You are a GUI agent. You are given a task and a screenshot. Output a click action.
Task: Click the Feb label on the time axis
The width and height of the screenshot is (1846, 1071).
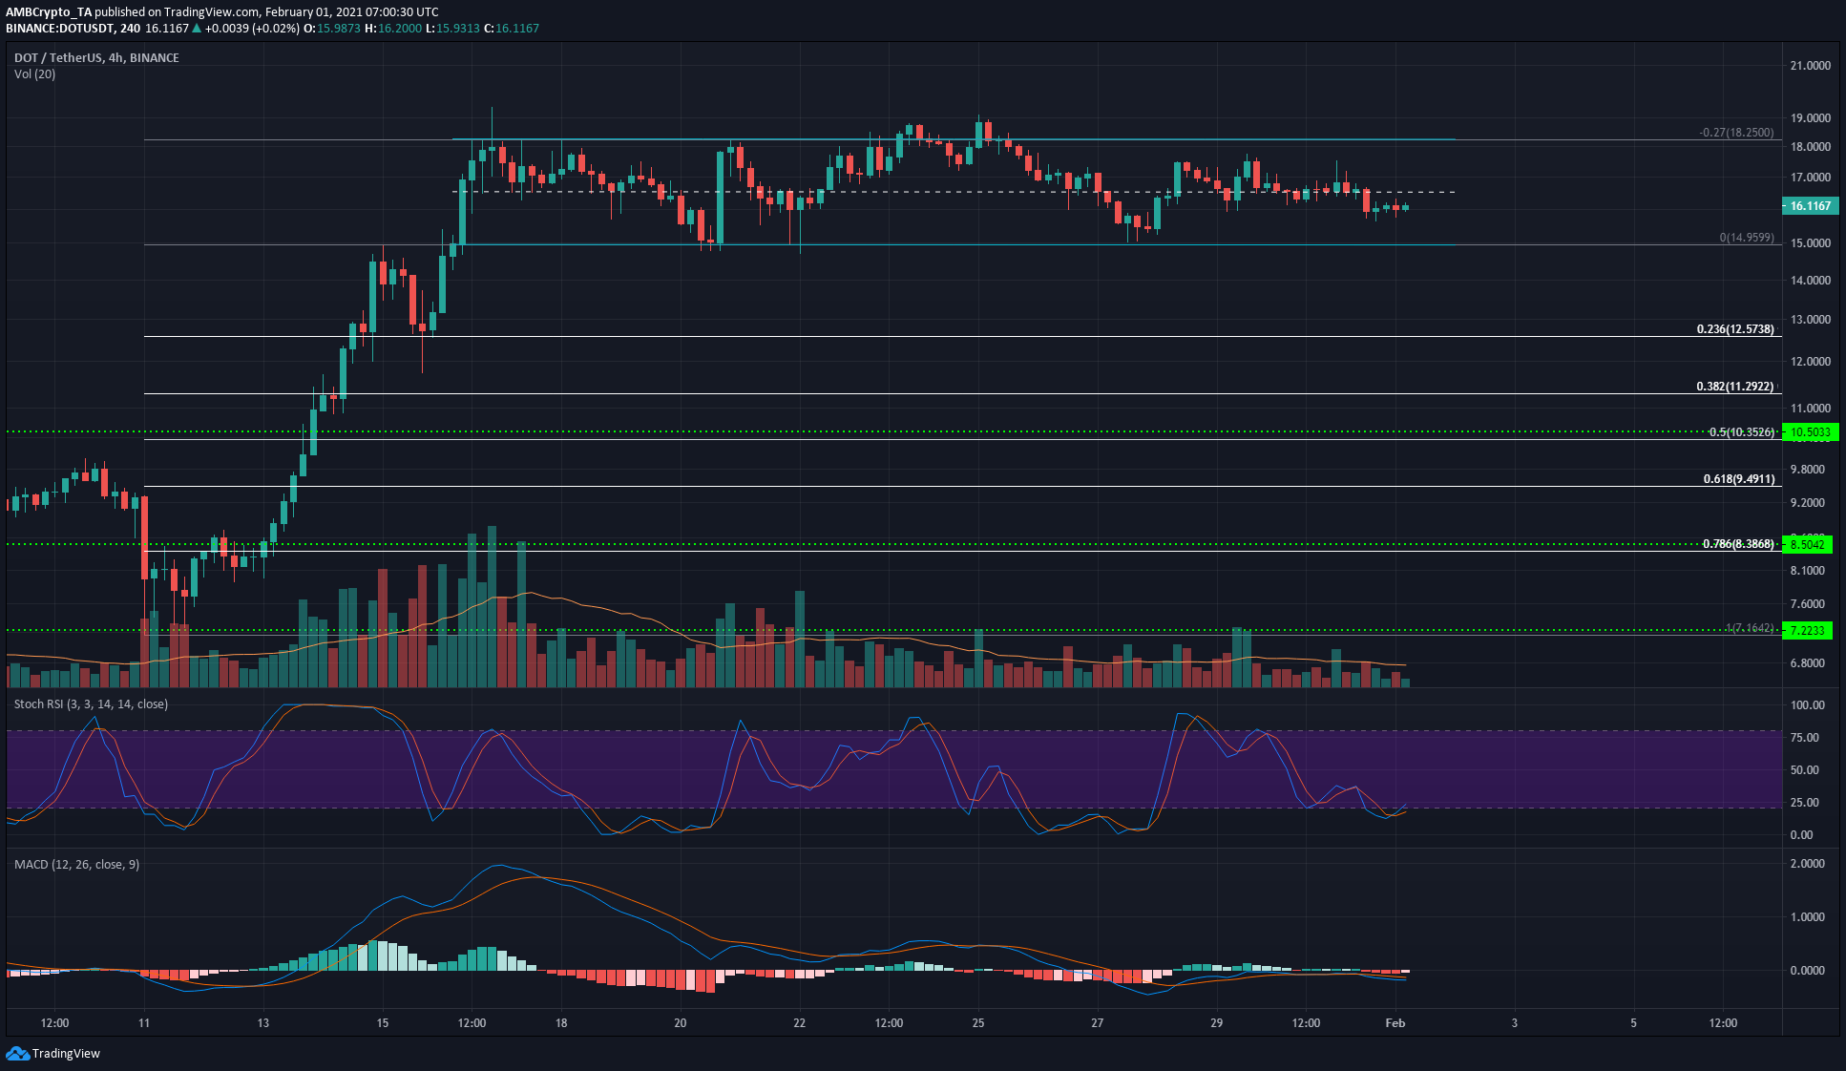[x=1395, y=1023]
